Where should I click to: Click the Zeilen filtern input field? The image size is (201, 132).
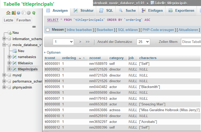pyautogui.click(x=191, y=42)
